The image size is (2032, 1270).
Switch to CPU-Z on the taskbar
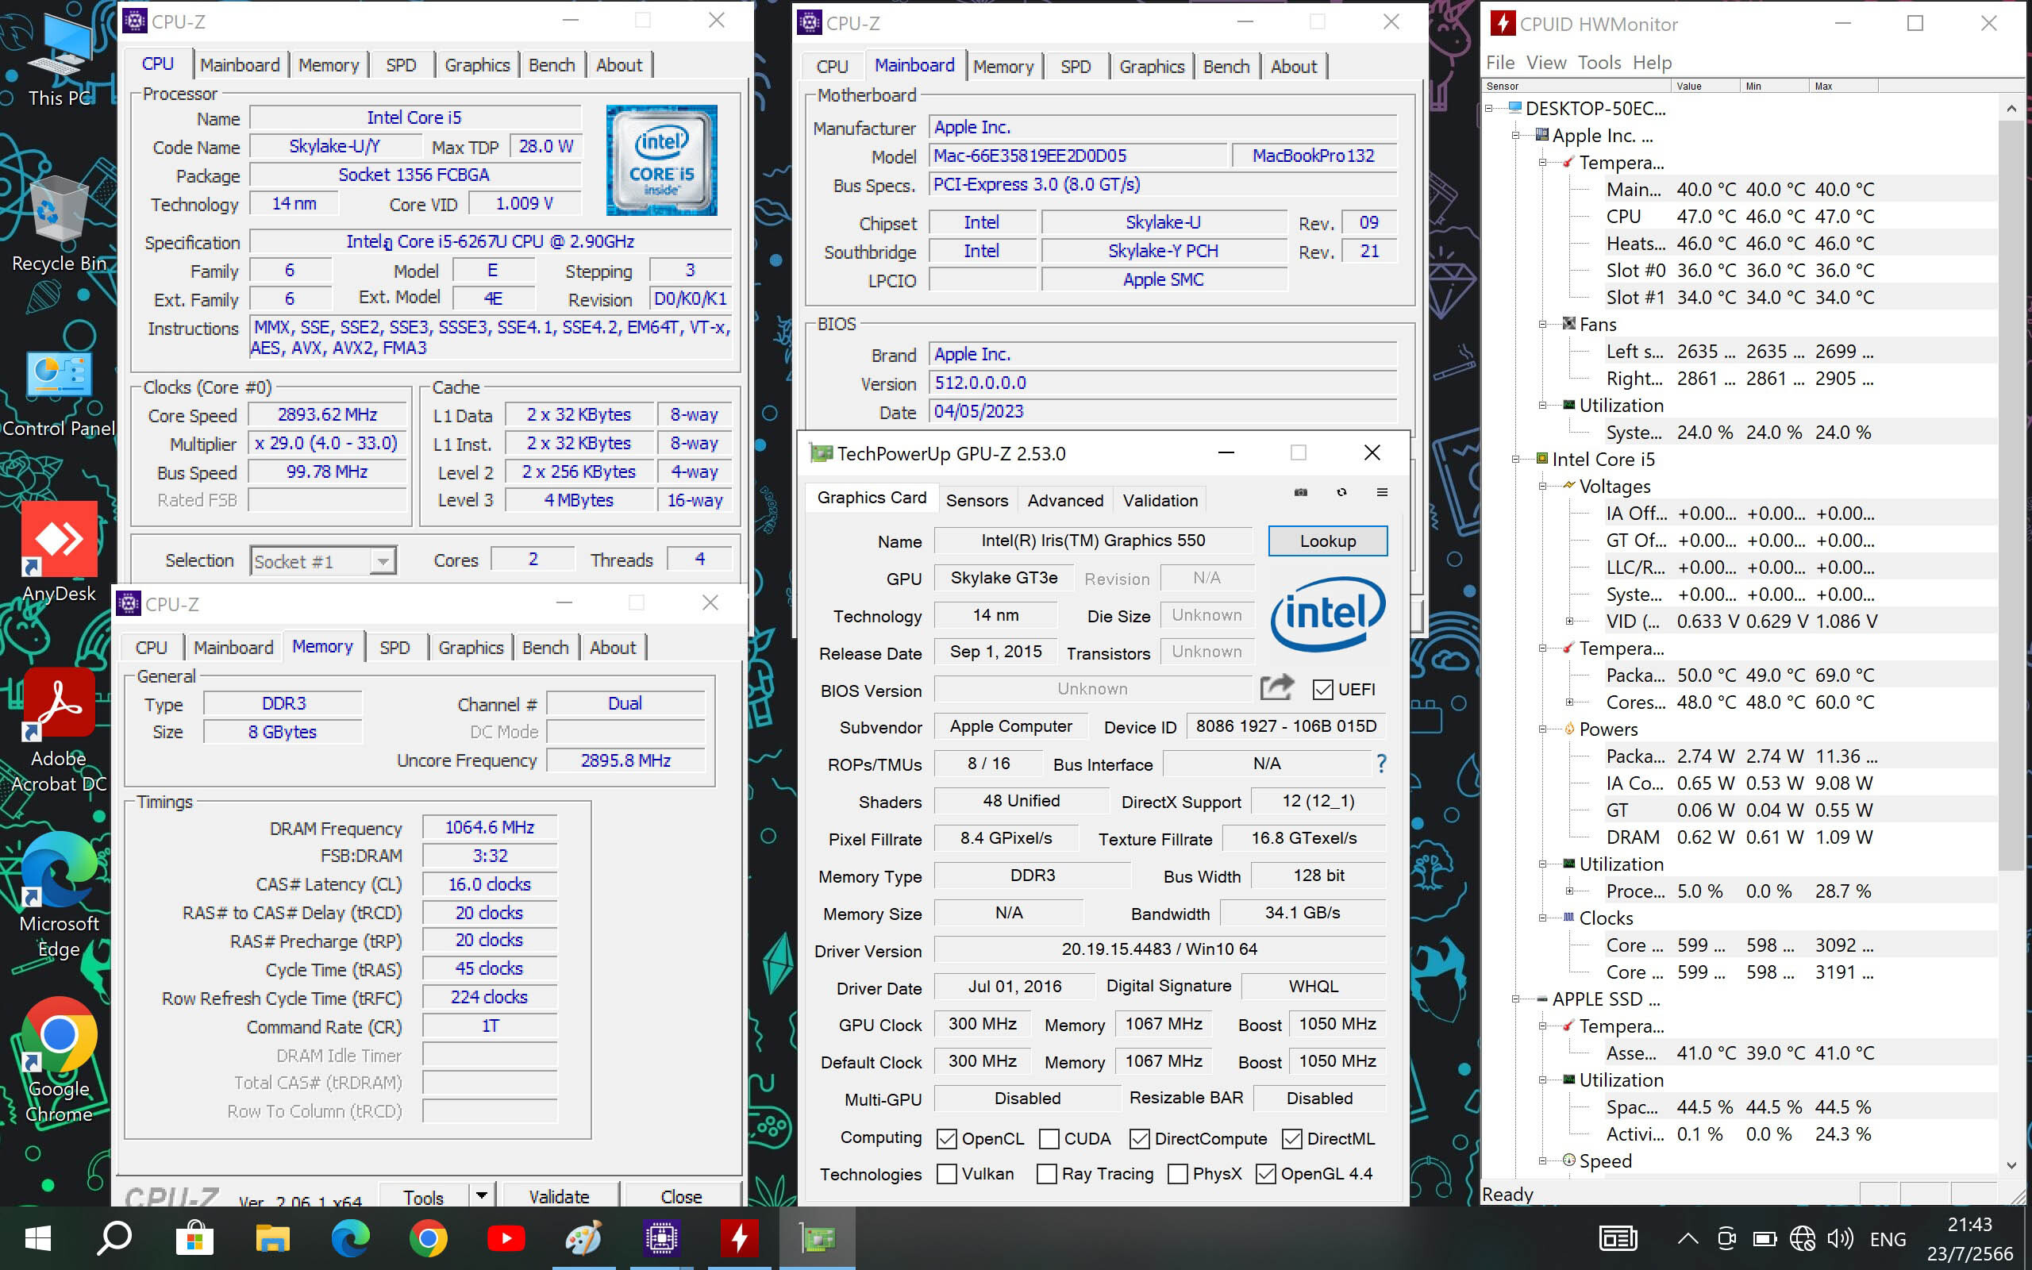(662, 1238)
